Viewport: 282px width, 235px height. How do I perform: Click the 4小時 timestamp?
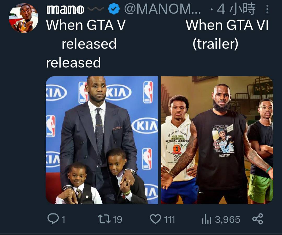(x=236, y=9)
